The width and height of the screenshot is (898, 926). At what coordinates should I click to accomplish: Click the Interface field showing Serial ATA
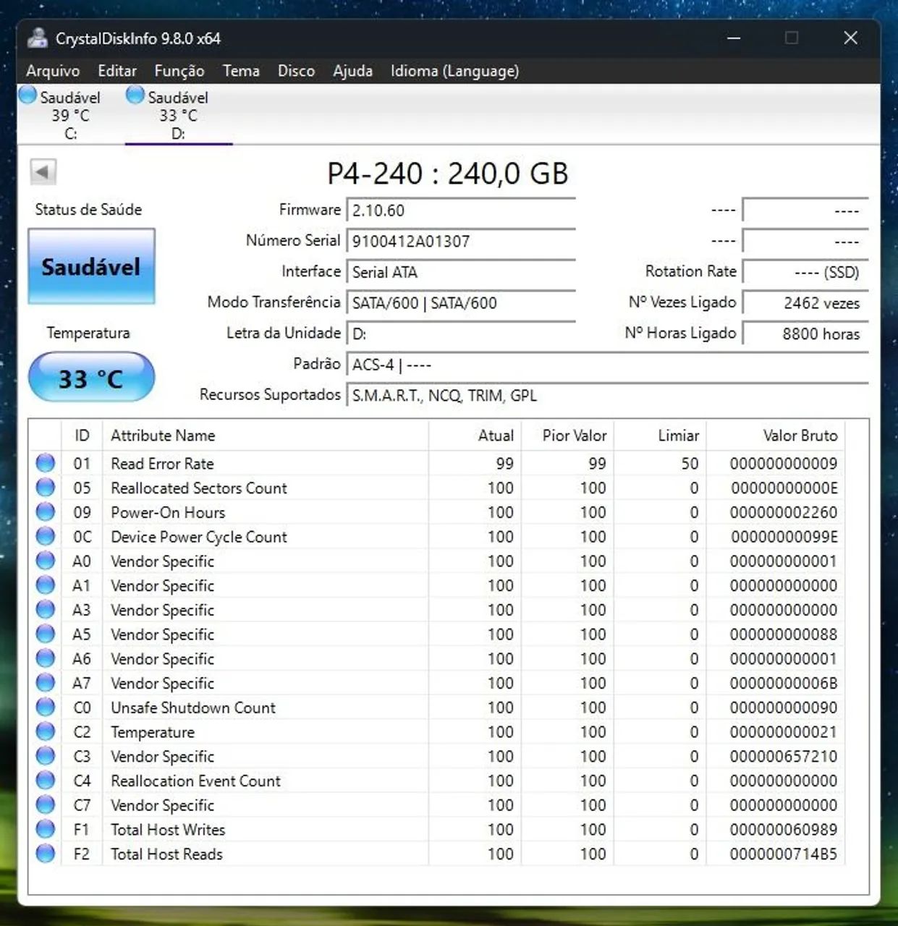[x=461, y=272]
